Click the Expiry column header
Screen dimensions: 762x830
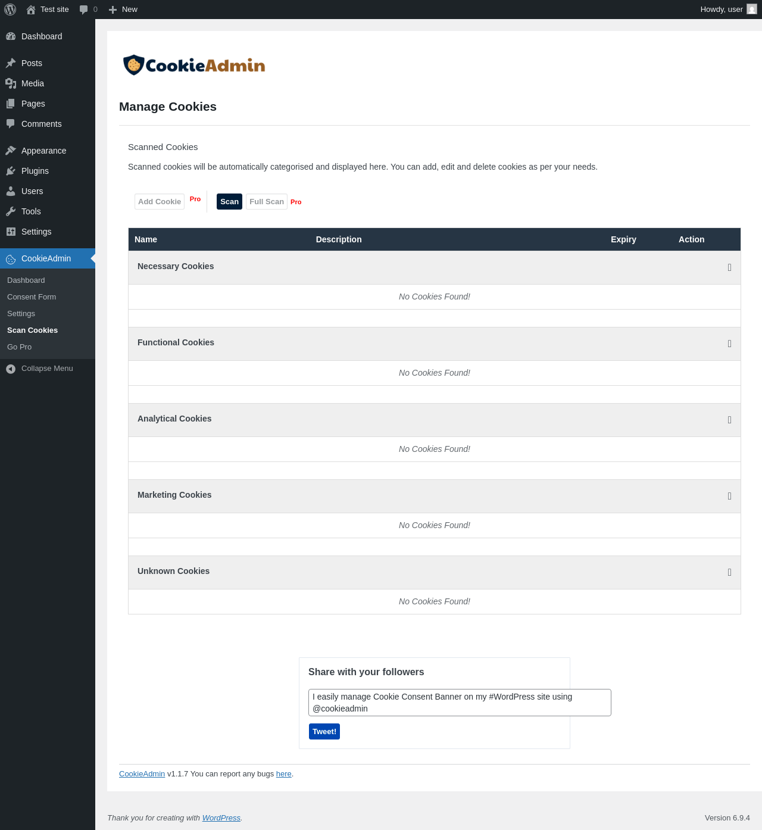click(x=623, y=239)
